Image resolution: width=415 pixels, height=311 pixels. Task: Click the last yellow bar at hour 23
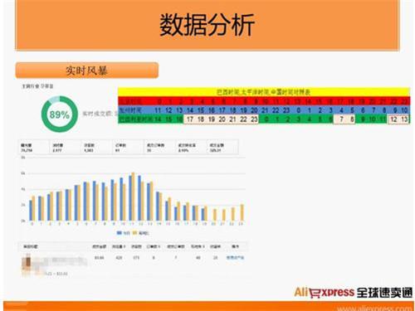coord(242,212)
